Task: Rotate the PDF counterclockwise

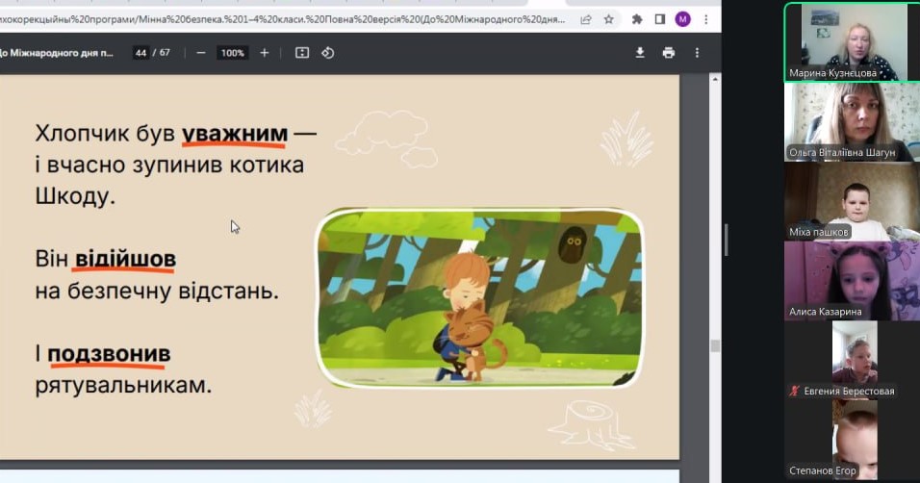Action: coord(328,53)
